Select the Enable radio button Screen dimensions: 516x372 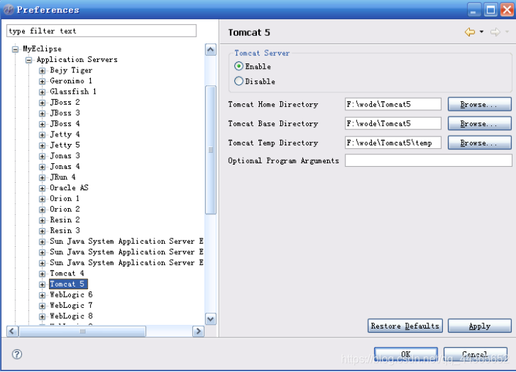[239, 66]
